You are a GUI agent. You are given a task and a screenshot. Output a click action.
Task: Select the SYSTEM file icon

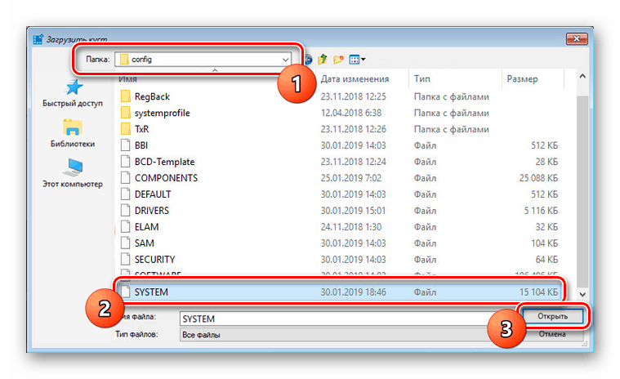(125, 292)
